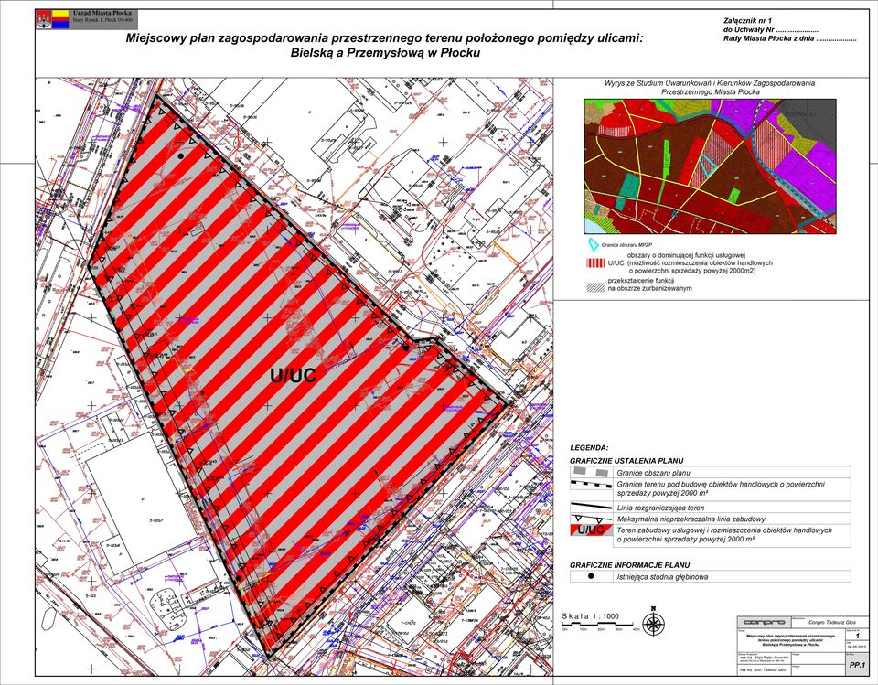Click the cyan 'Granica obszaru MPZP' legend symbol
Viewport: 878px width, 685px height.
[592, 245]
